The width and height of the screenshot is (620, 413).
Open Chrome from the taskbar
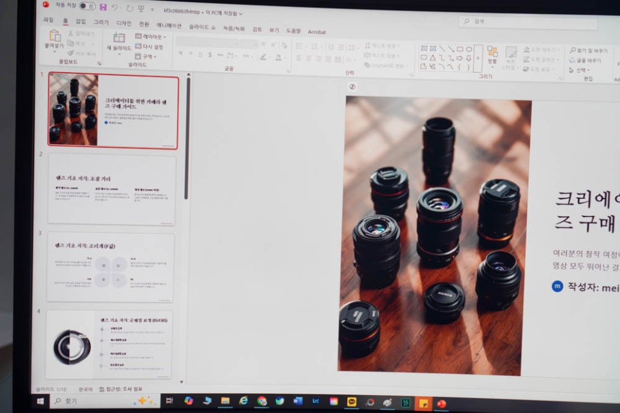[x=262, y=401]
